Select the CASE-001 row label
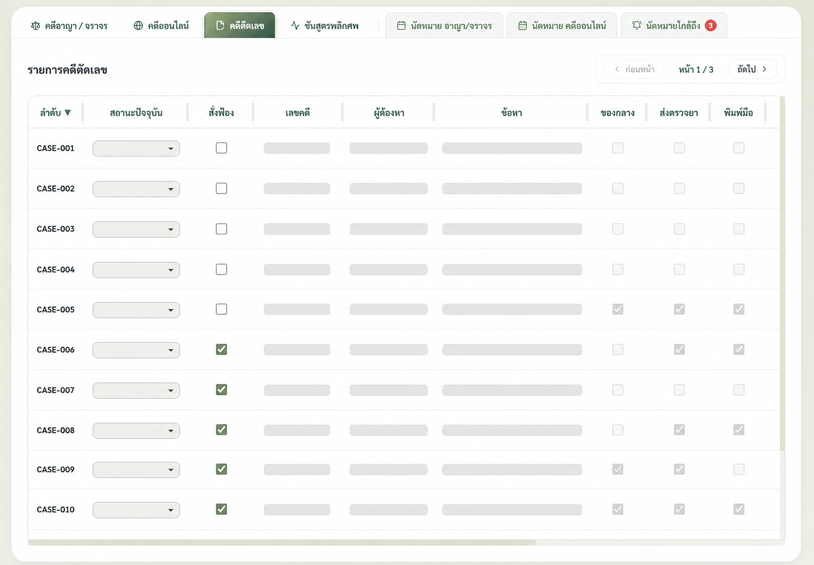The height and width of the screenshot is (565, 814). tap(56, 148)
